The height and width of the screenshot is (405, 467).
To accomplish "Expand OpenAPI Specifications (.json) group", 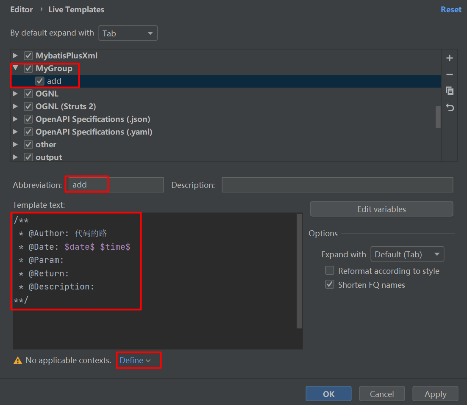I will pyautogui.click(x=15, y=119).
